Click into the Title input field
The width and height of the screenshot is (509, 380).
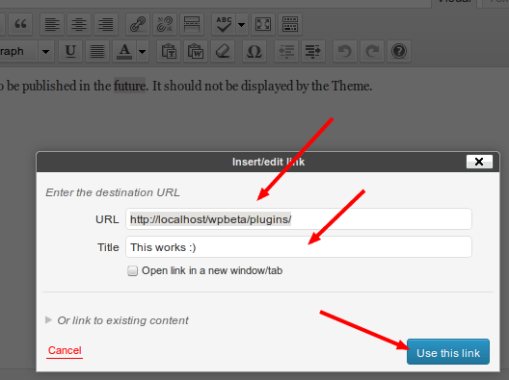pyautogui.click(x=299, y=247)
